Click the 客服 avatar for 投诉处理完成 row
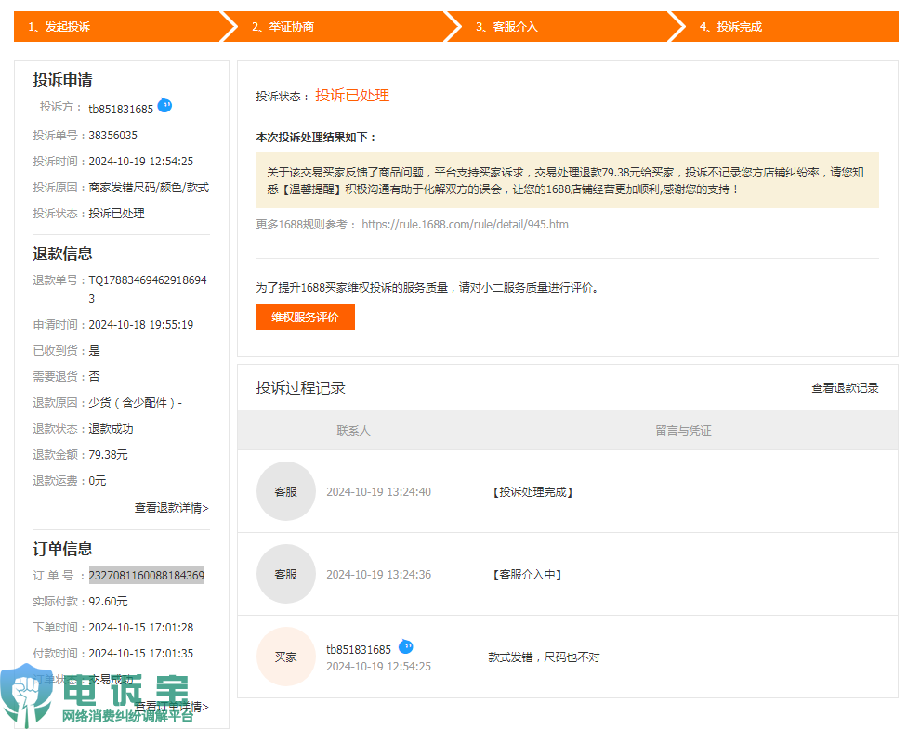Viewport: 920px width, 729px height. 285,491
